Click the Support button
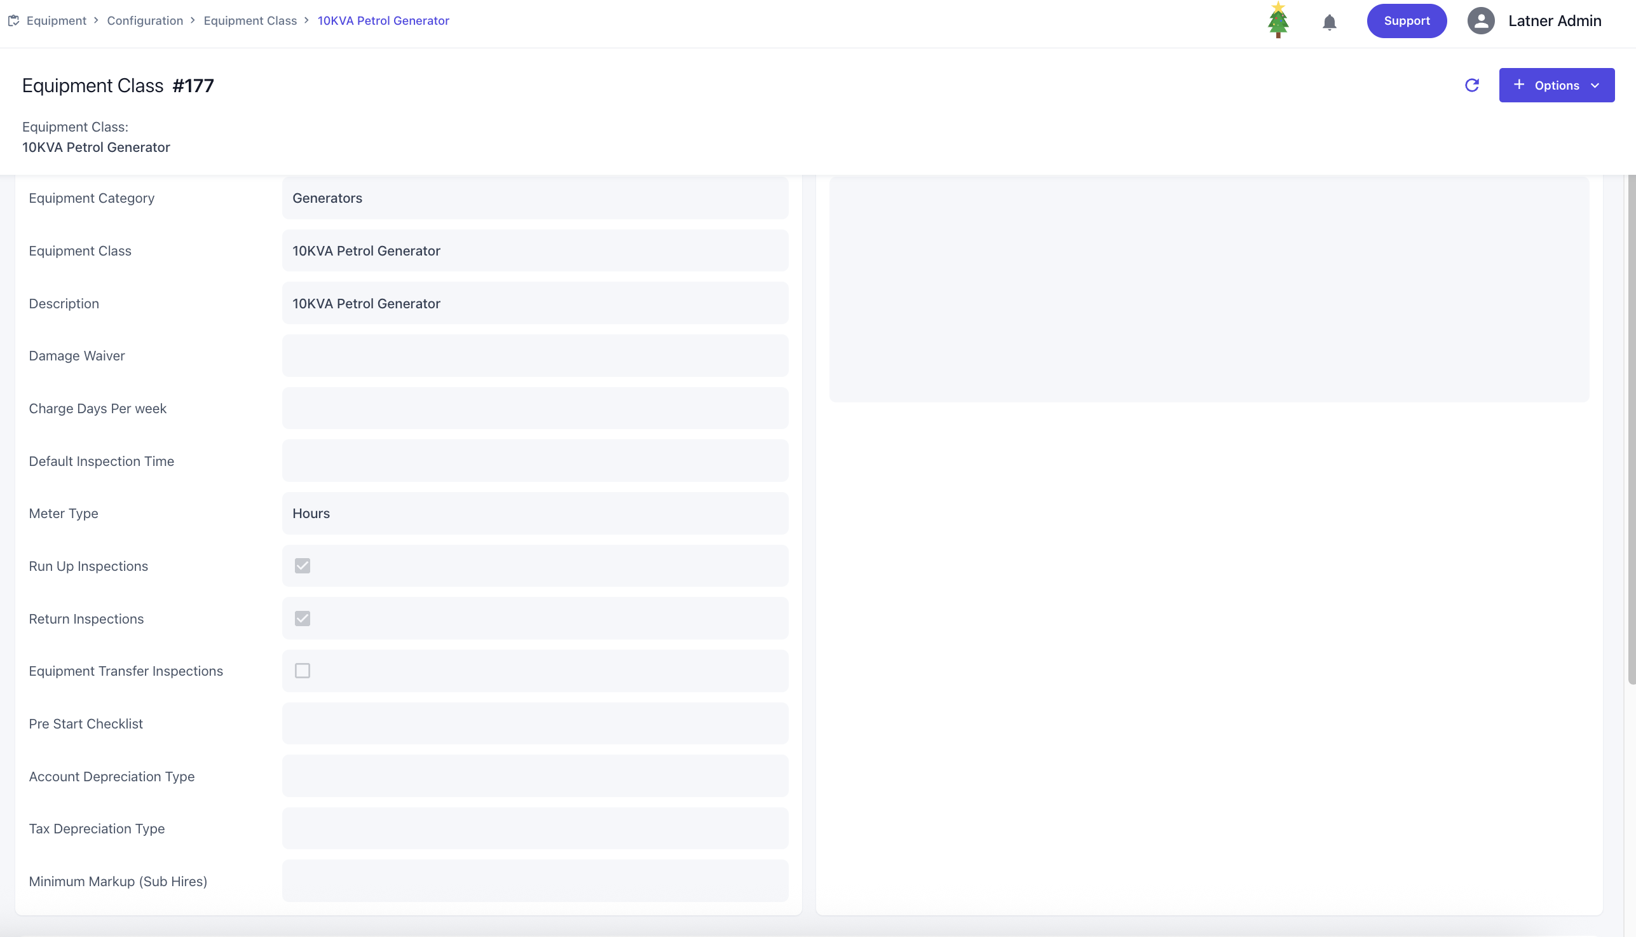The height and width of the screenshot is (937, 1636). pos(1407,20)
